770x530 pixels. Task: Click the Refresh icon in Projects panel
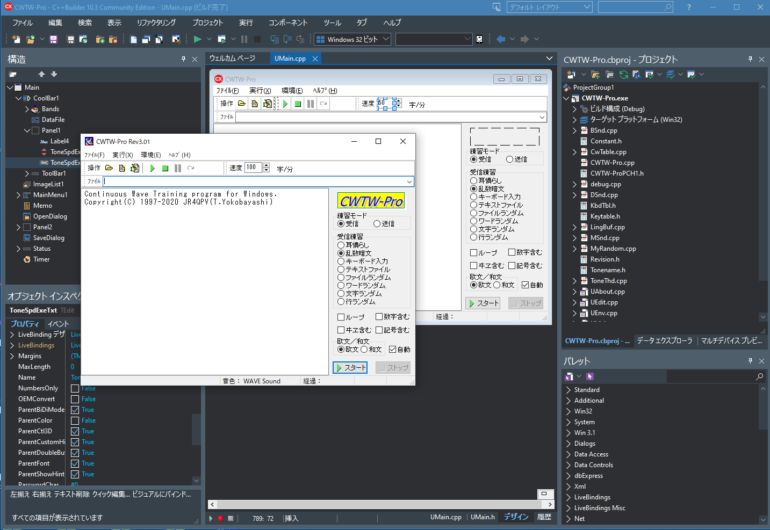pyautogui.click(x=623, y=75)
